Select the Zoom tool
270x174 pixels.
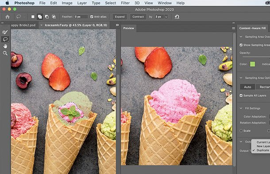5,53
